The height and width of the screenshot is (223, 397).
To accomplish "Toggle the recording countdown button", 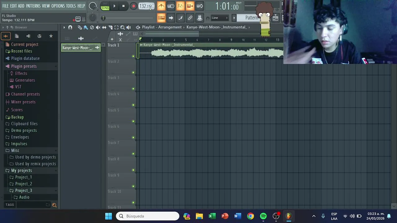I will (180, 6).
